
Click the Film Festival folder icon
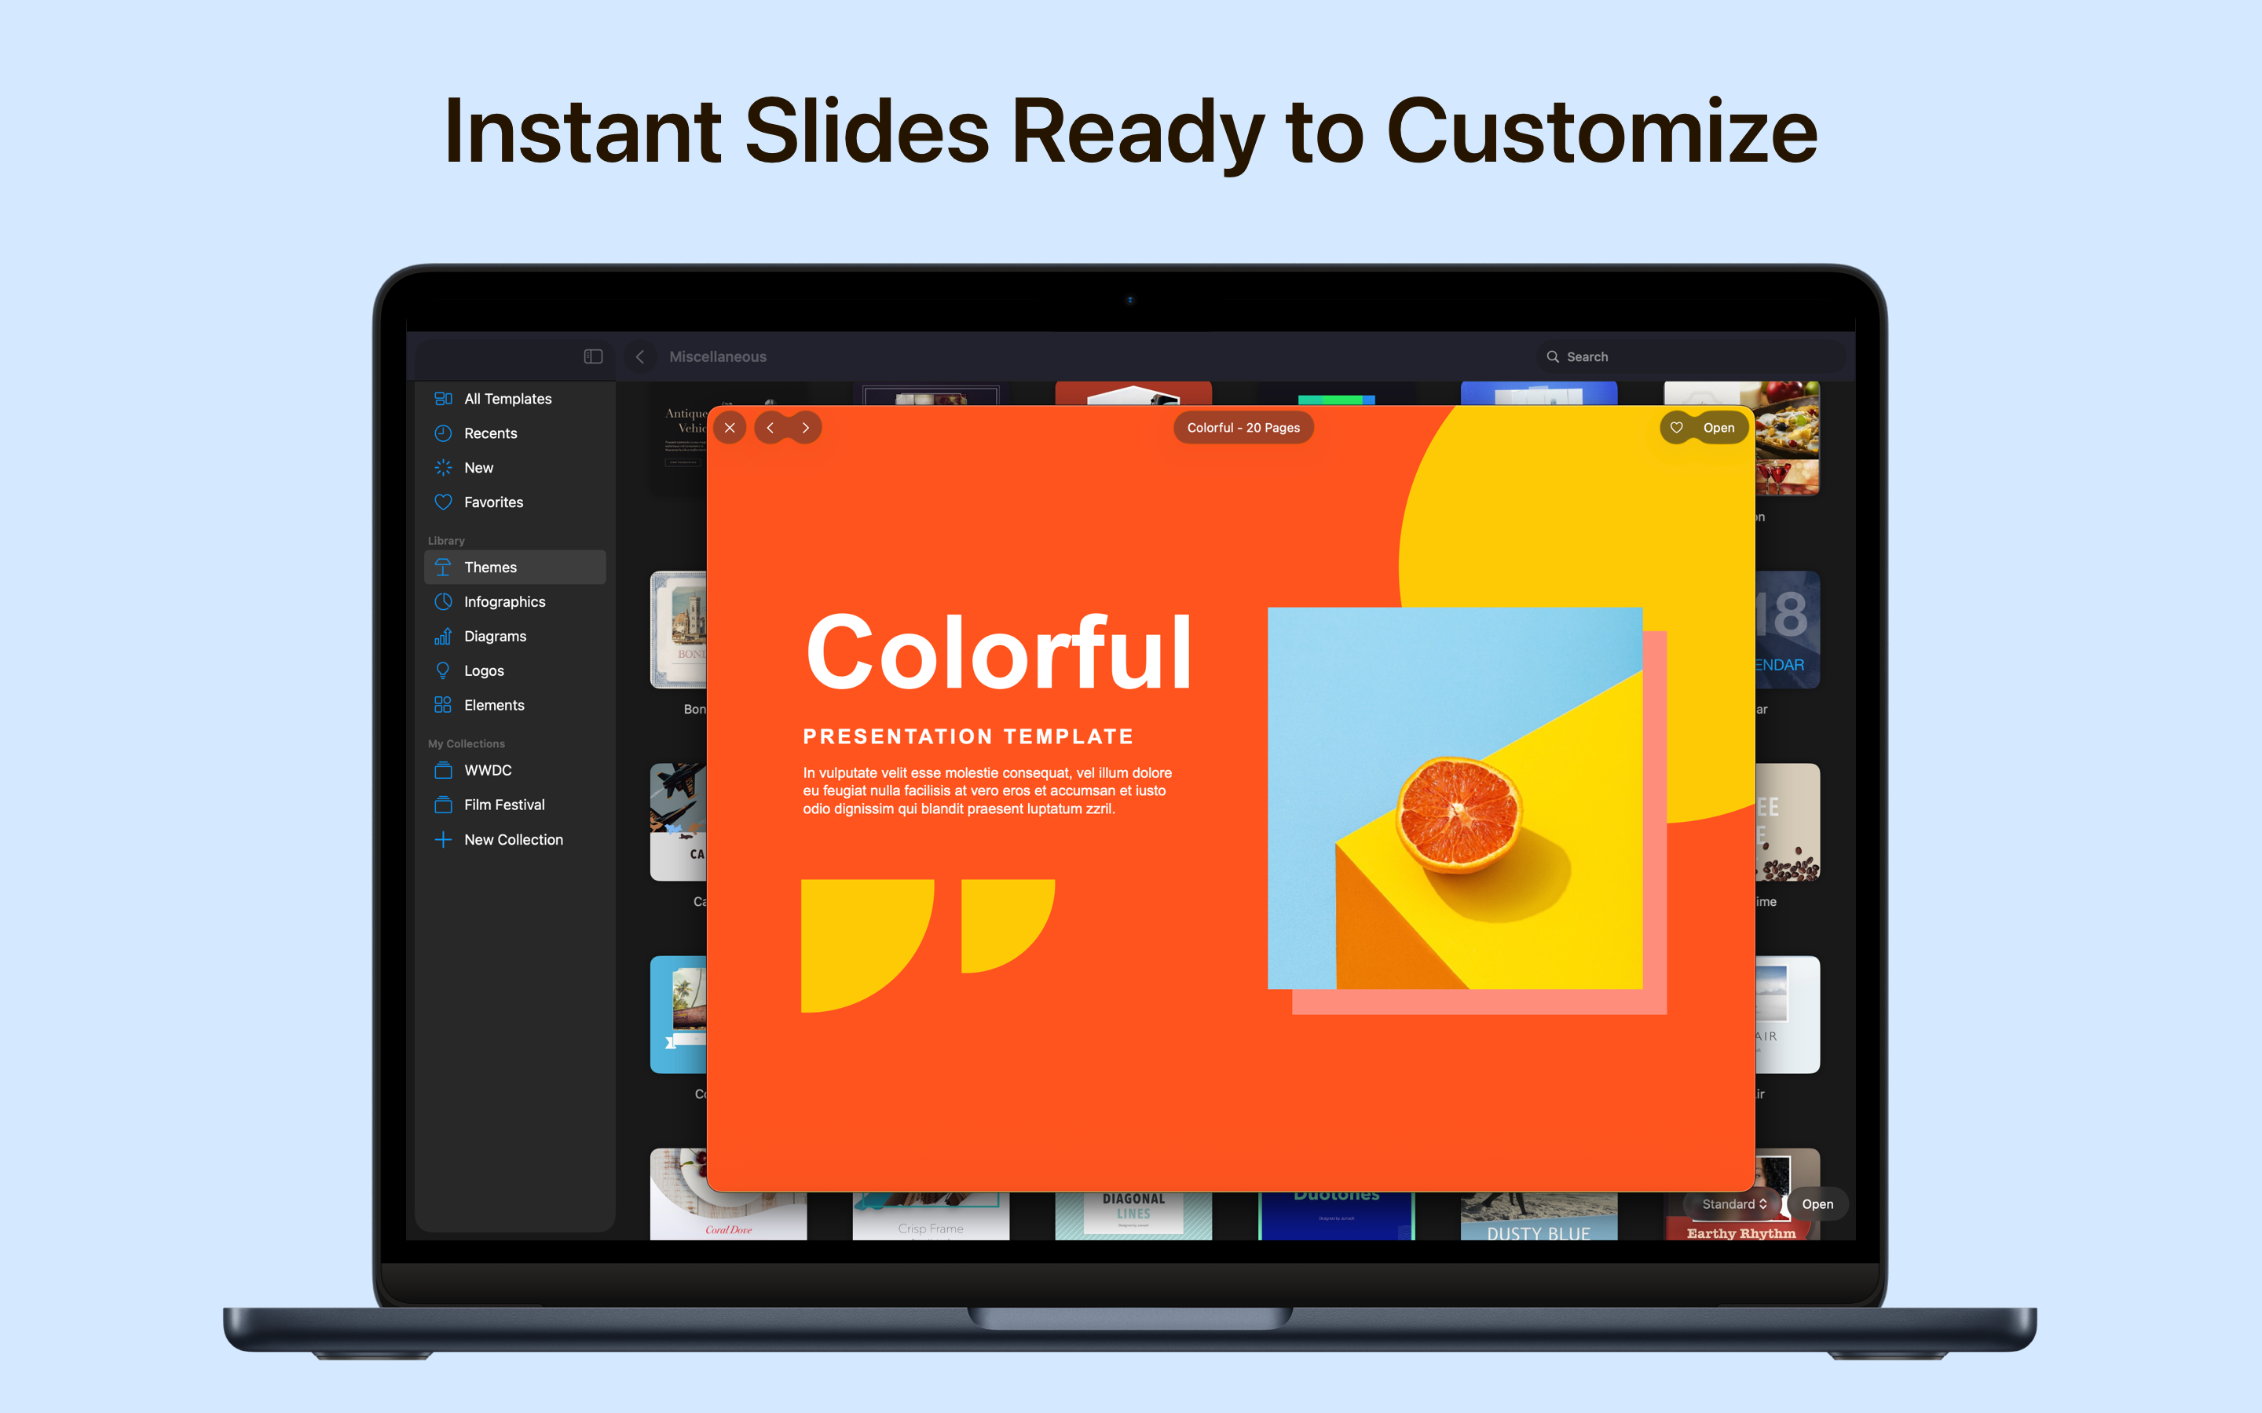coord(443,805)
